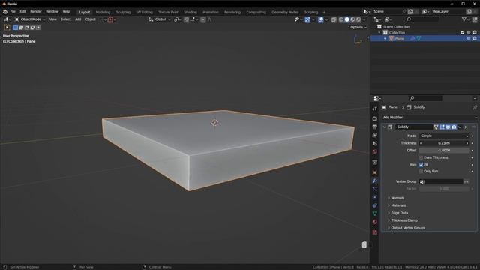Click the Vertex Group input field
Viewport: 480px width, 270px height.
(x=441, y=181)
